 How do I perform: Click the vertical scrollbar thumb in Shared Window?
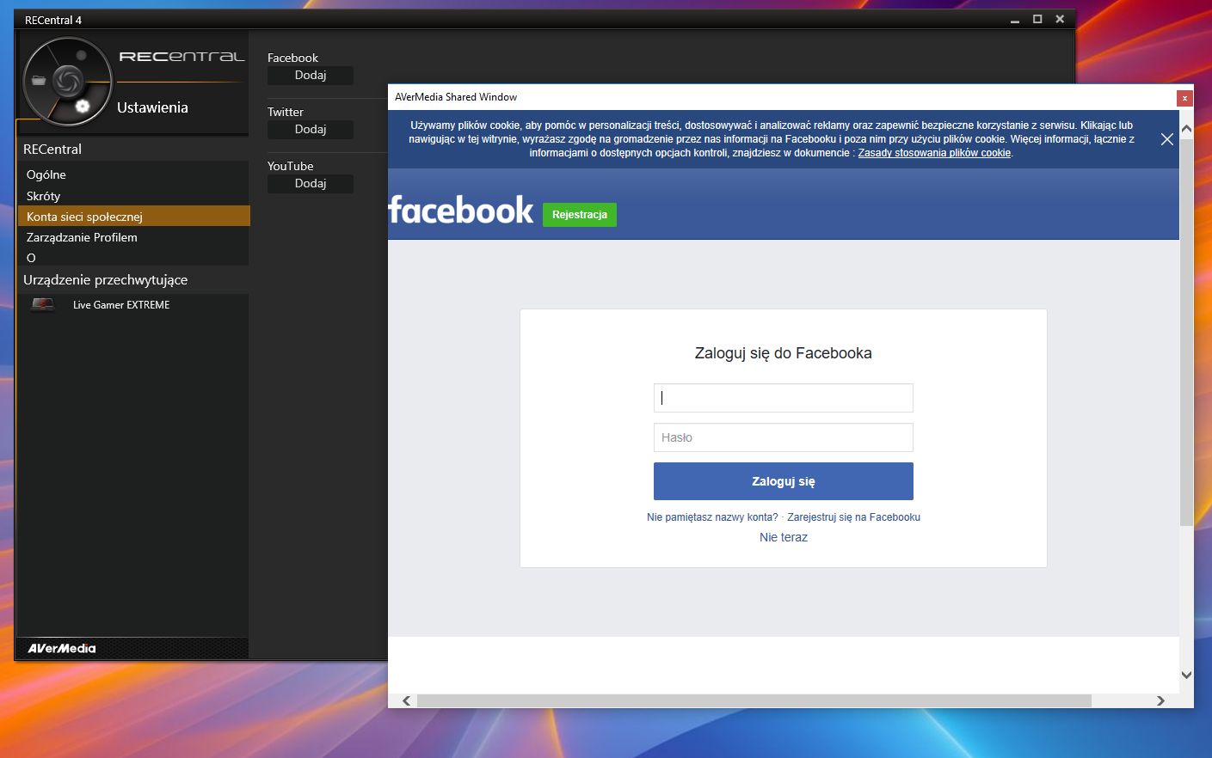click(1186, 332)
